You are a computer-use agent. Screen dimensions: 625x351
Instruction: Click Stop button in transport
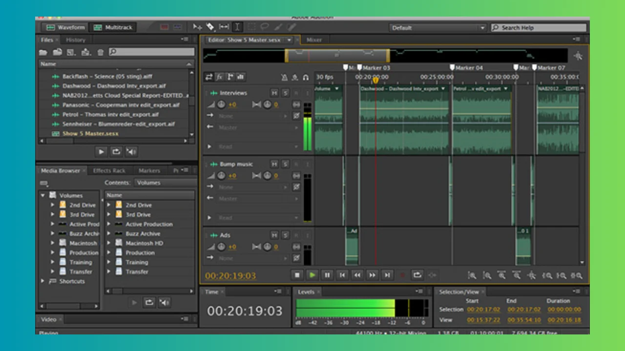[x=297, y=275]
